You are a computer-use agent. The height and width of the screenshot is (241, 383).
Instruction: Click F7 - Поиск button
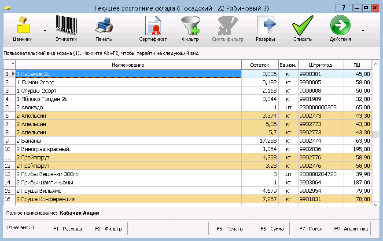point(311,229)
